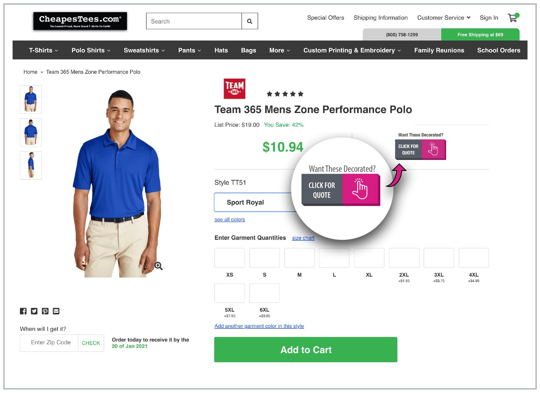Click the 20 of Jan 2021 delivery date
Screen dimensions: 540x393
point(130,346)
